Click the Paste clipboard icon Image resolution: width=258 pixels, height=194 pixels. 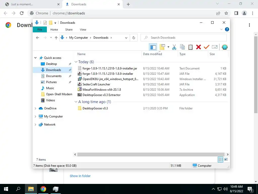tap(190, 47)
